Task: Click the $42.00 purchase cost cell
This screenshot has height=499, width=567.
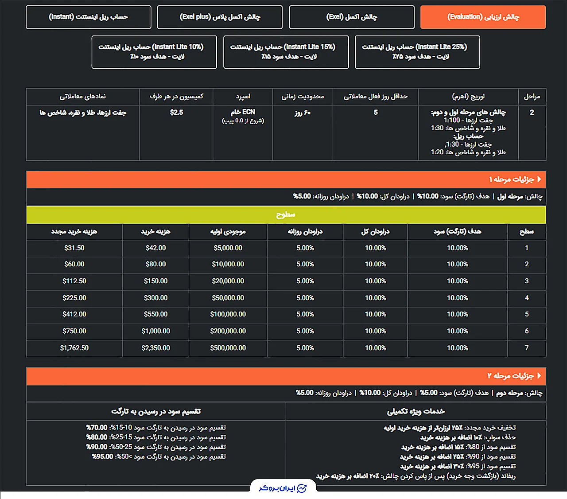Action: pos(156,248)
